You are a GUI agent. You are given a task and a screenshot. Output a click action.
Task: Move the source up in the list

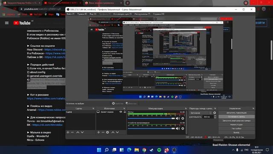(x=113, y=132)
